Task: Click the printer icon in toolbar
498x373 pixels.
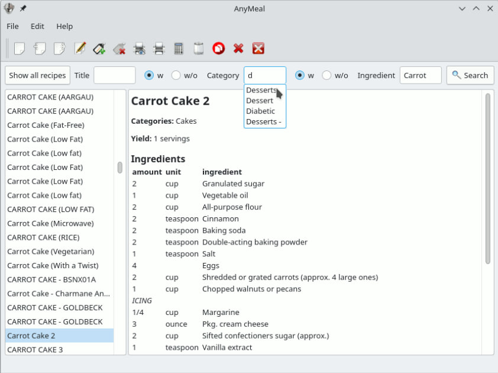Action: click(x=159, y=49)
